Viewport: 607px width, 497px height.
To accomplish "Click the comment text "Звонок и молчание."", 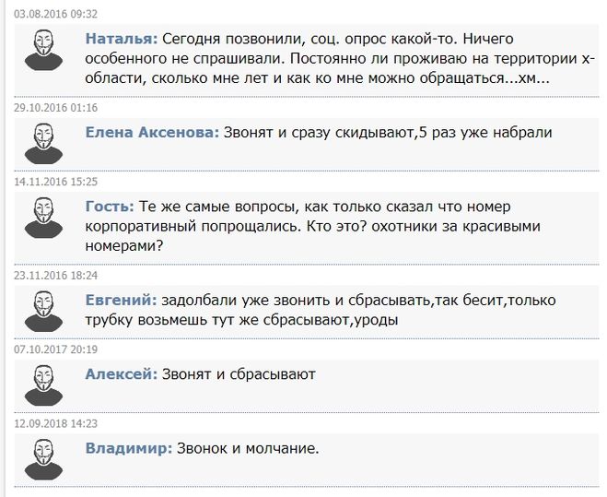I will (247, 448).
